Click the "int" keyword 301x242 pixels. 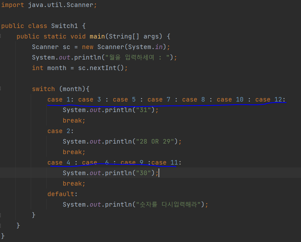38,68
